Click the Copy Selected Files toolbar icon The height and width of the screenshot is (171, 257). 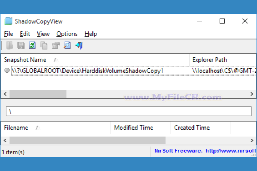[10, 45]
